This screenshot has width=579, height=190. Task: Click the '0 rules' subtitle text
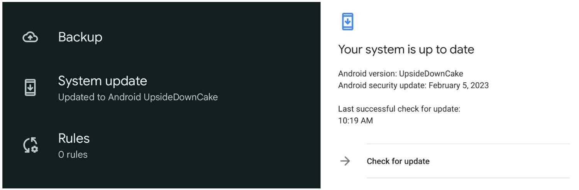73,155
